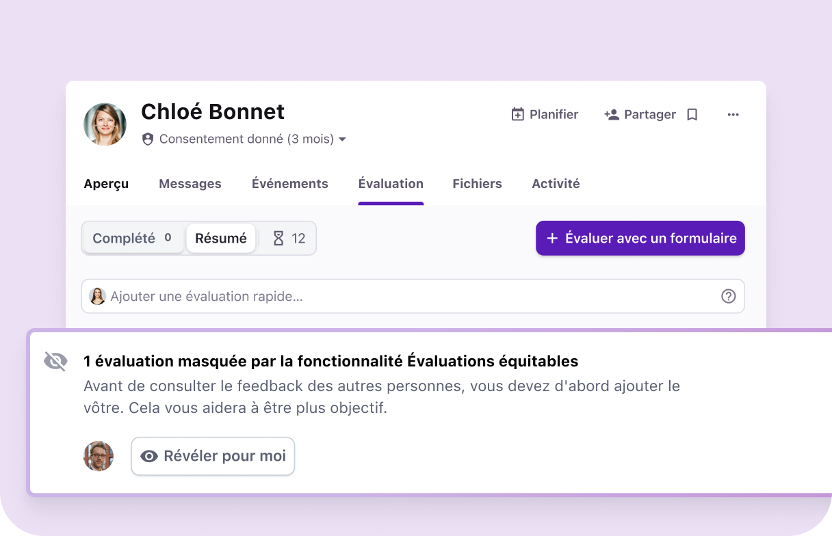Go to the Événements tab
Screen dimensions: 832x536
(x=290, y=184)
